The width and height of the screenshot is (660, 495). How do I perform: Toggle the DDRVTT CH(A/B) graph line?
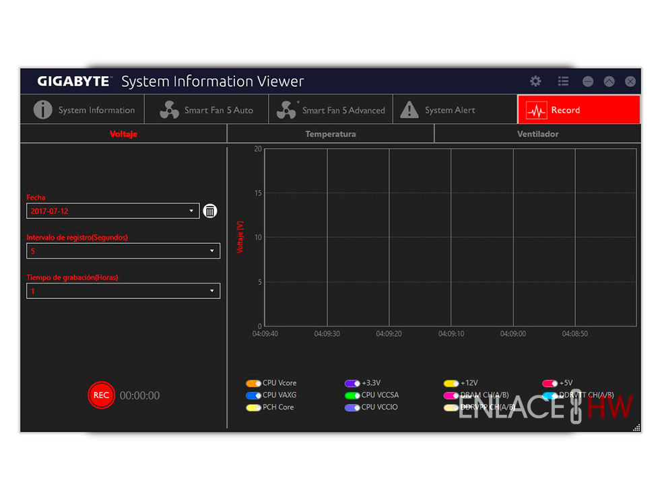[x=550, y=395]
